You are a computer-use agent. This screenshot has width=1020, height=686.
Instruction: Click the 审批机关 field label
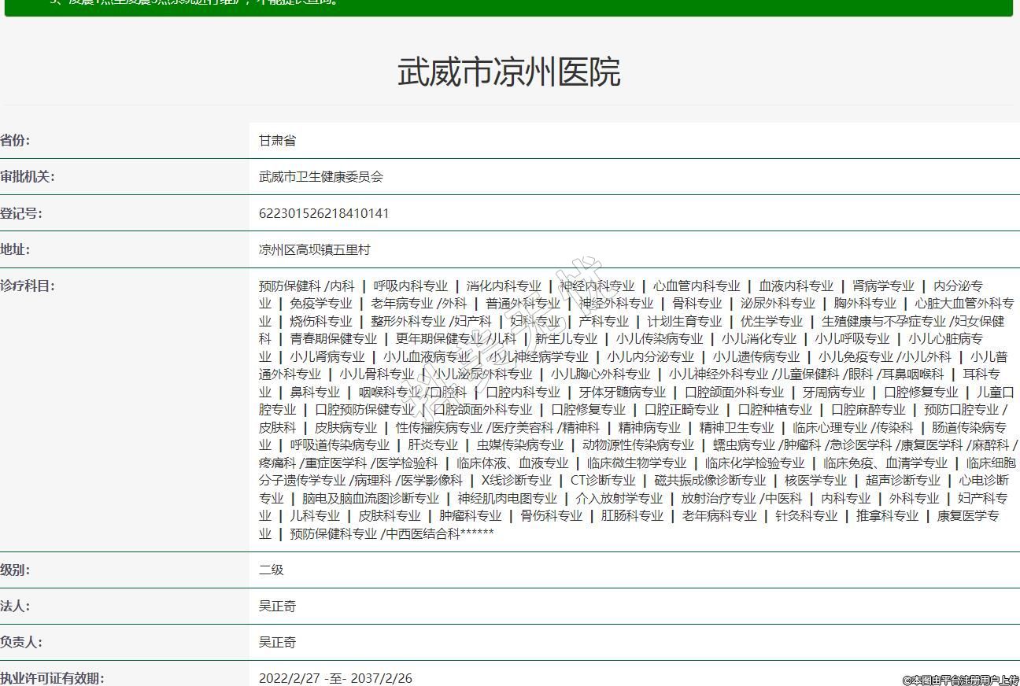(x=28, y=176)
